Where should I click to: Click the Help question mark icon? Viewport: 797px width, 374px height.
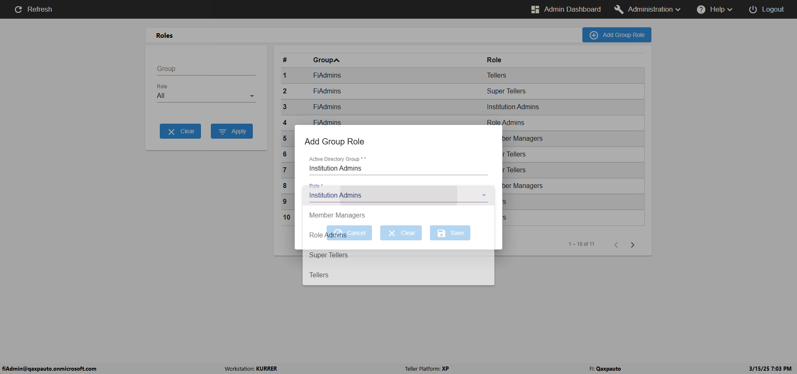tap(701, 9)
